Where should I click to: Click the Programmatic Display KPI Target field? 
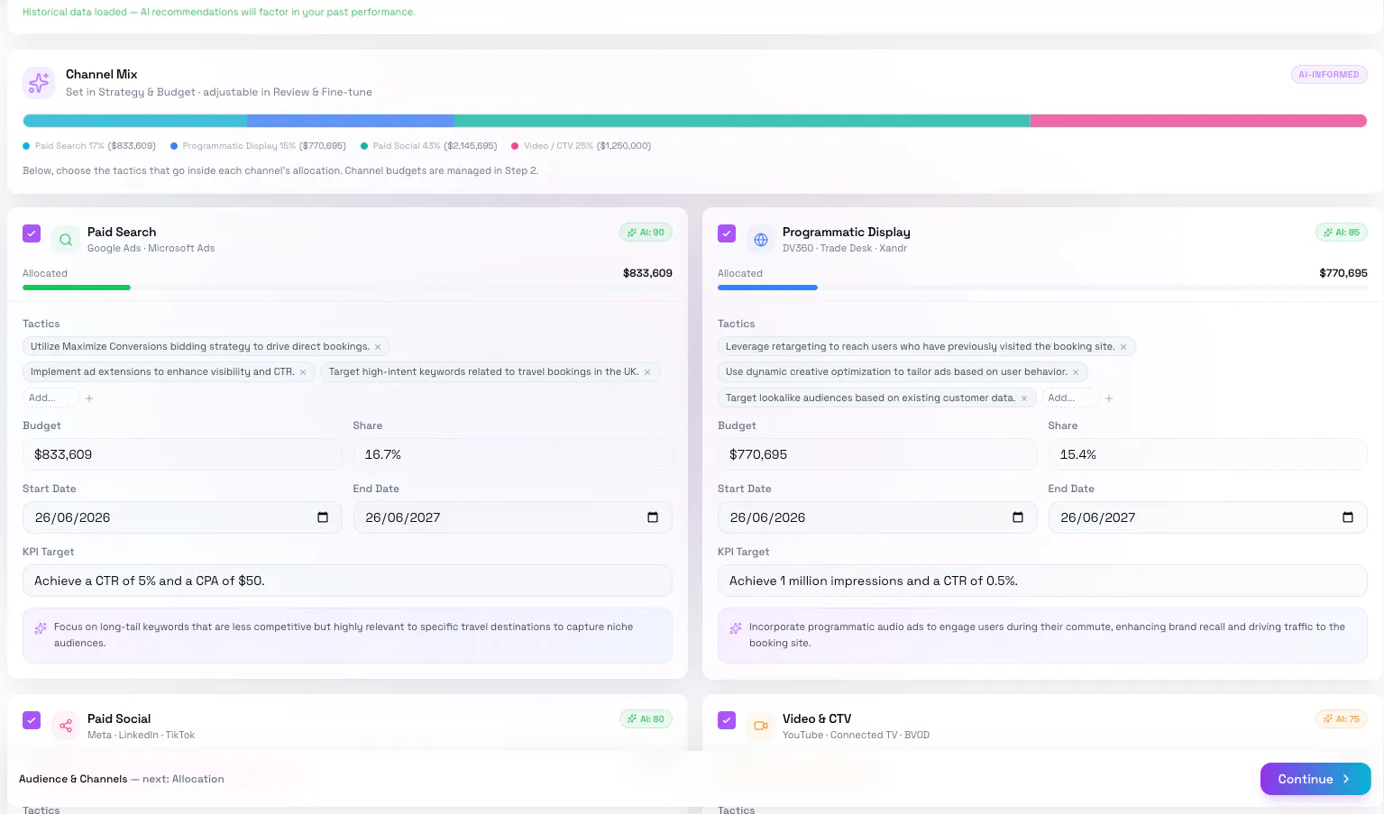pyautogui.click(x=1042, y=581)
